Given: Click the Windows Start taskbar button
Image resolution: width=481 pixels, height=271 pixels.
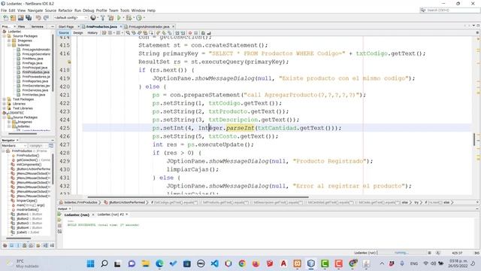Looking at the screenshot, I should [x=90, y=263].
